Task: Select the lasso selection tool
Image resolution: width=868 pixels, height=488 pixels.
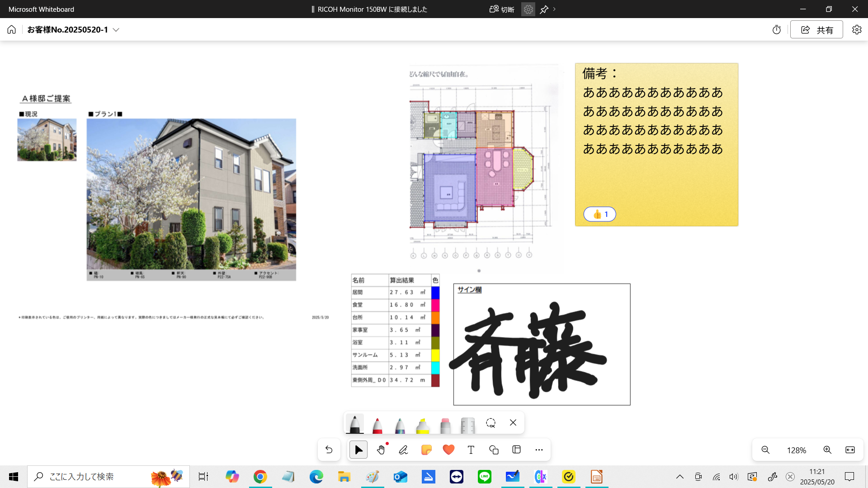Action: click(x=491, y=423)
